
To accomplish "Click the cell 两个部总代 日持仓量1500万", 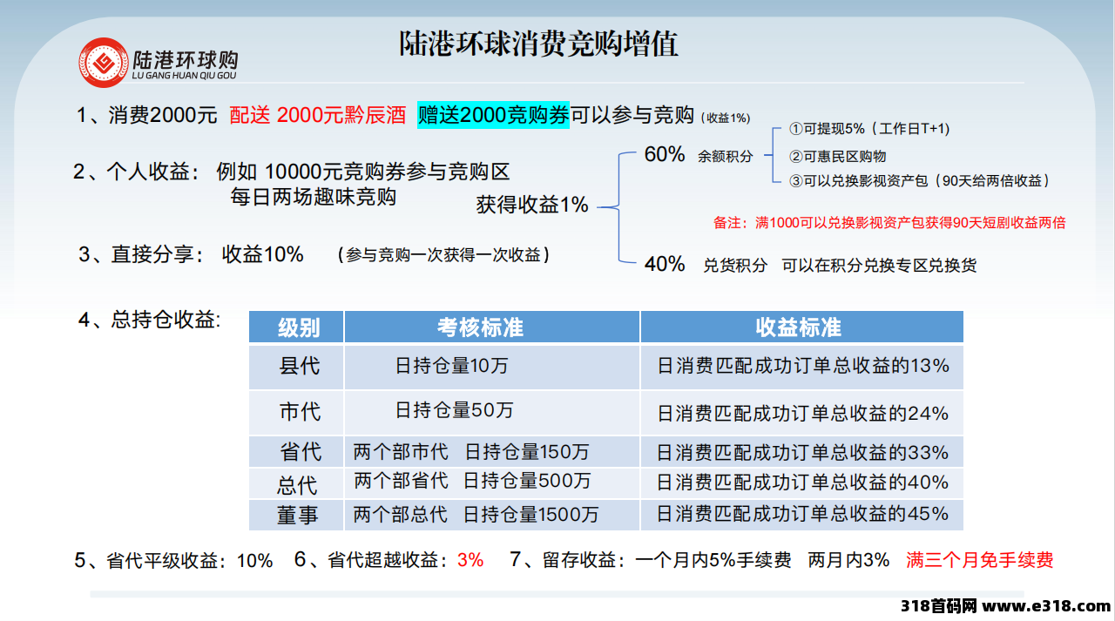I will click(x=492, y=515).
